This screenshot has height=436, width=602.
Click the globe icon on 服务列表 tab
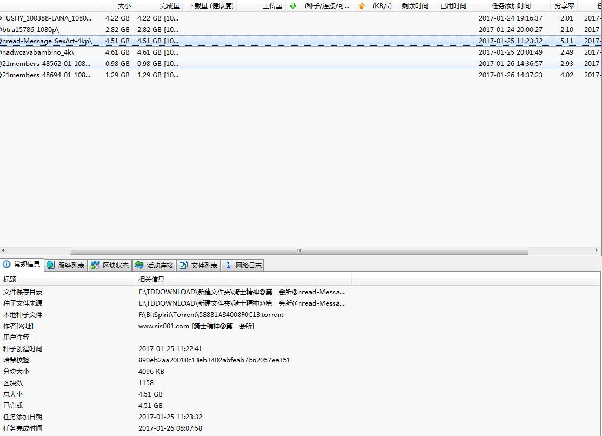[51, 265]
